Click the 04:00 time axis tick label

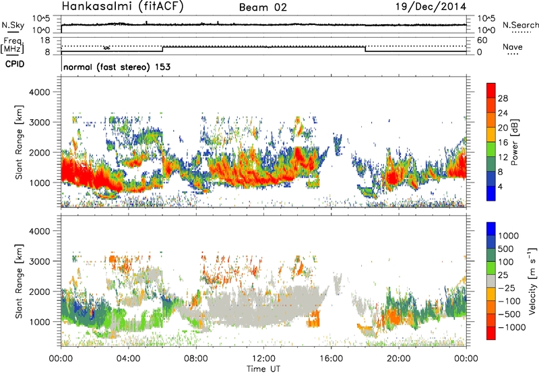pyautogui.click(x=129, y=359)
